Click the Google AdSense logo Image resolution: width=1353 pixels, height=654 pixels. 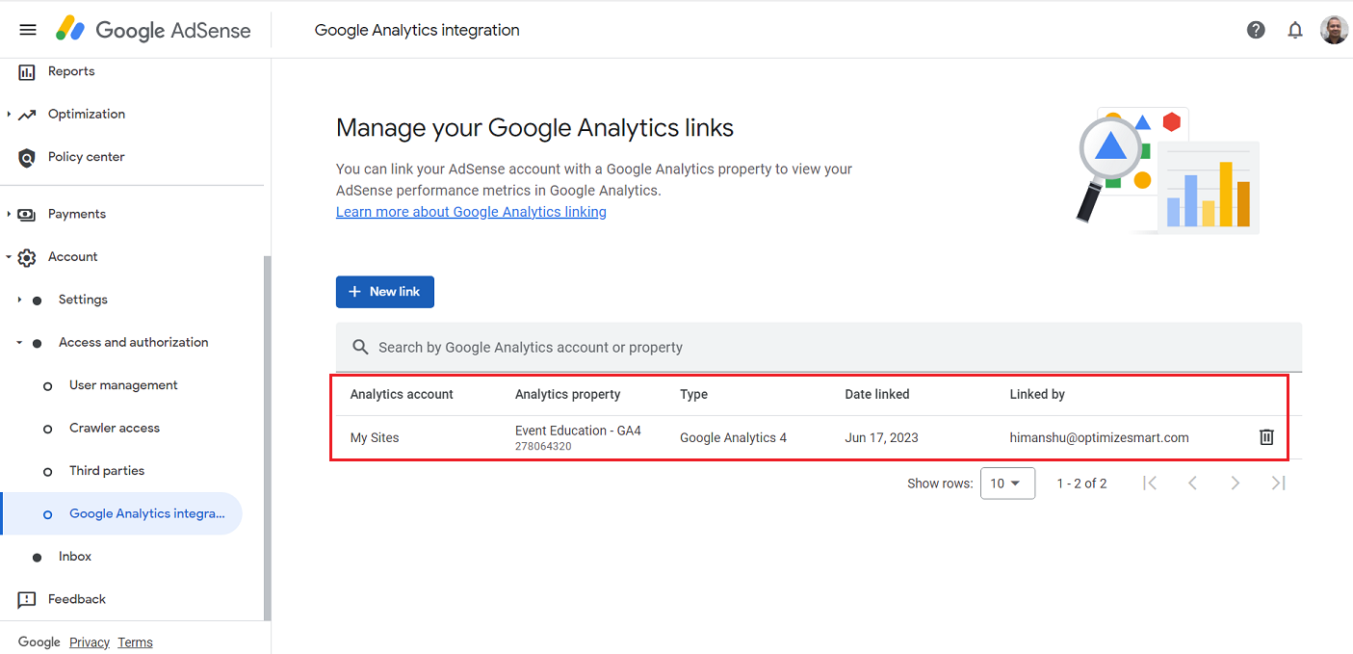(x=152, y=29)
